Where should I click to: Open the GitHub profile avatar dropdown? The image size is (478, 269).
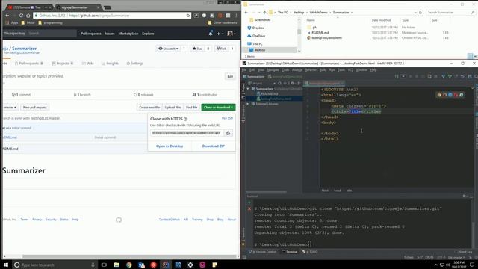(x=232, y=34)
